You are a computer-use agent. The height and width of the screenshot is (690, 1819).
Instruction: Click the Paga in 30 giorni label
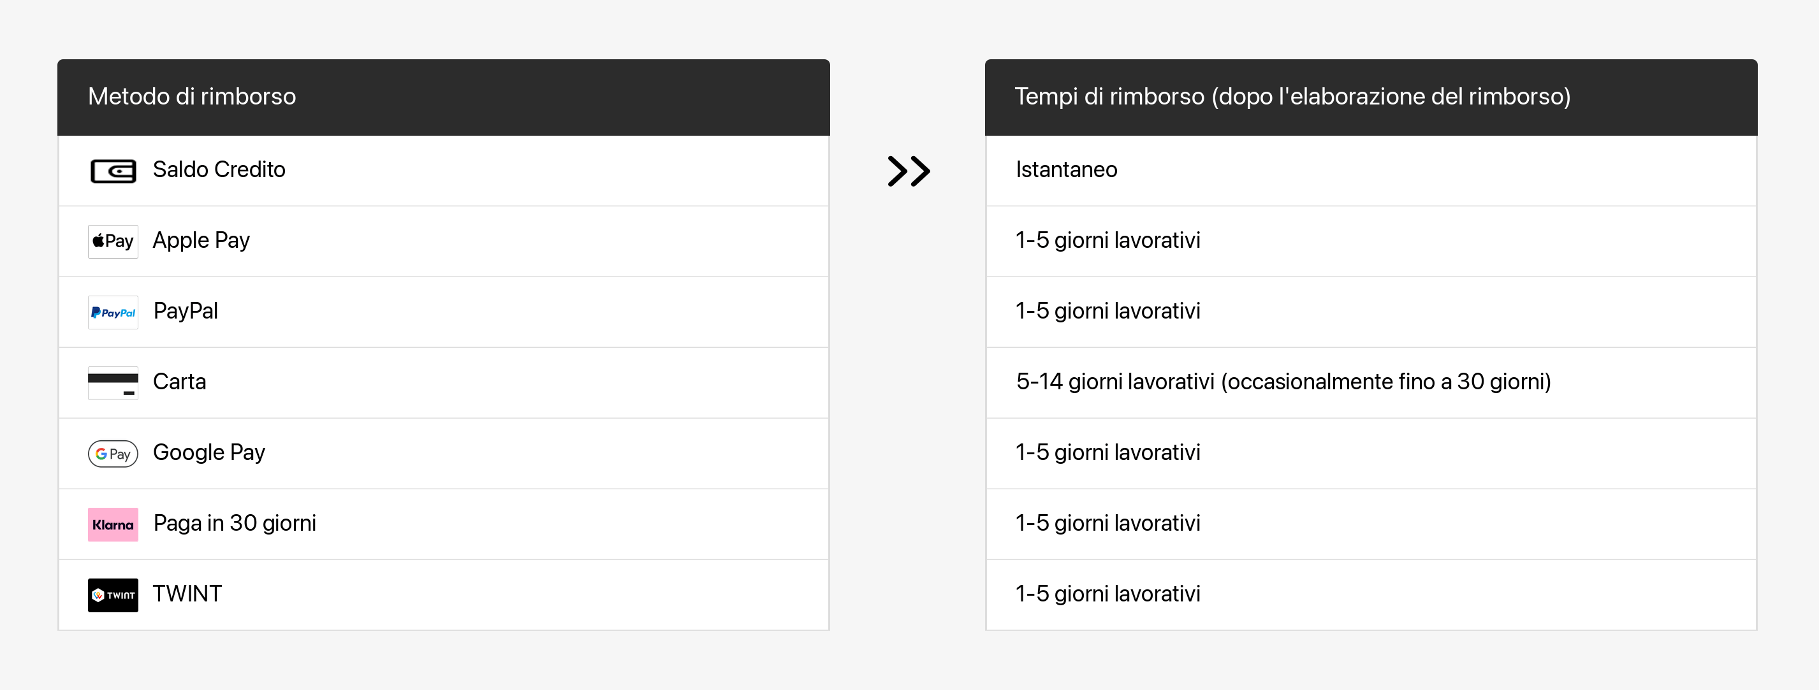pyautogui.click(x=235, y=523)
